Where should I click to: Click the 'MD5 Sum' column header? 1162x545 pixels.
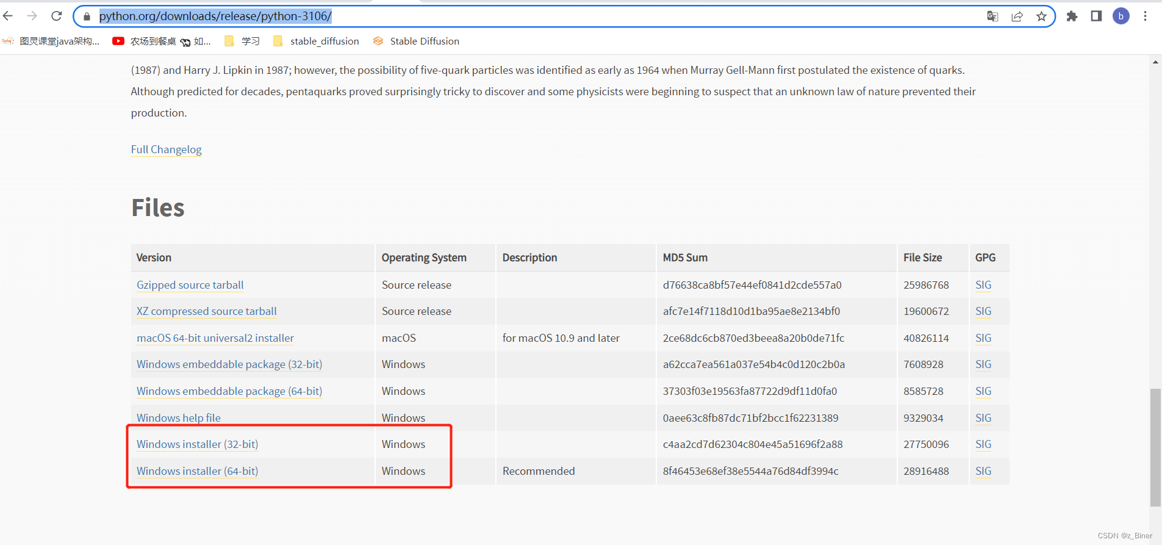(x=685, y=258)
